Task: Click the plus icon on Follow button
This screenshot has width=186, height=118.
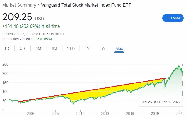Action: 167,18
